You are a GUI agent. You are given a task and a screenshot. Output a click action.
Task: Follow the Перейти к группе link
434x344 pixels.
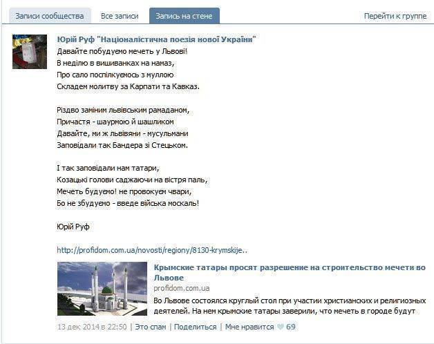pyautogui.click(x=395, y=16)
